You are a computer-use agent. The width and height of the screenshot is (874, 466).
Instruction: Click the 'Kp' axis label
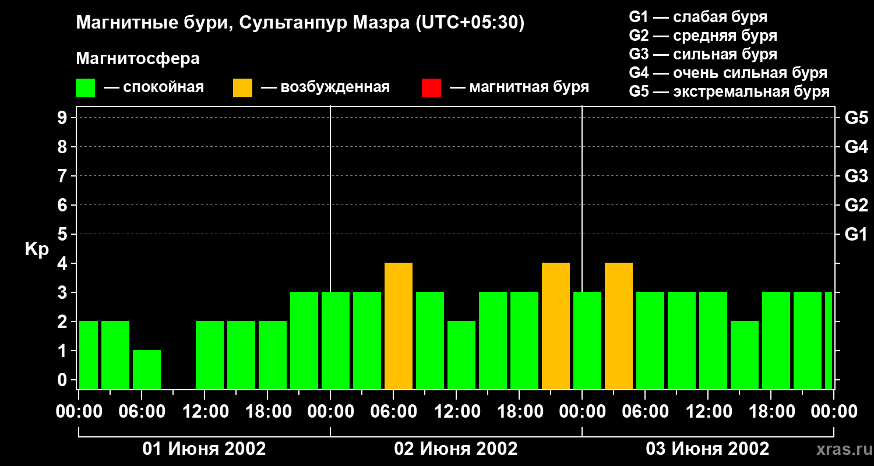point(37,249)
